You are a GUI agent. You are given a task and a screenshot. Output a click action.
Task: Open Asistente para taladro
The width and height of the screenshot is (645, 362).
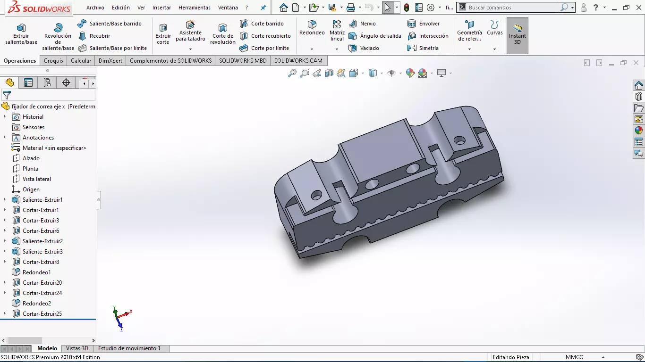[190, 31]
